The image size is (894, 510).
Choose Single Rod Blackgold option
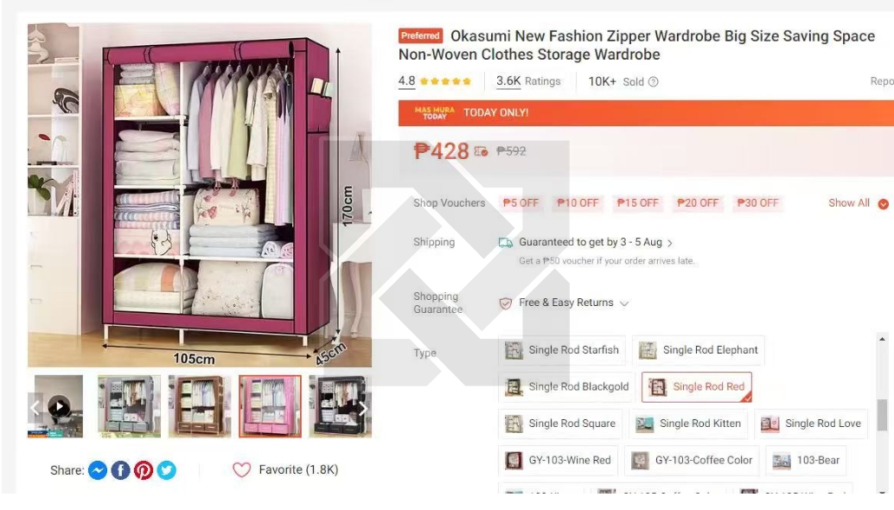pos(566,387)
